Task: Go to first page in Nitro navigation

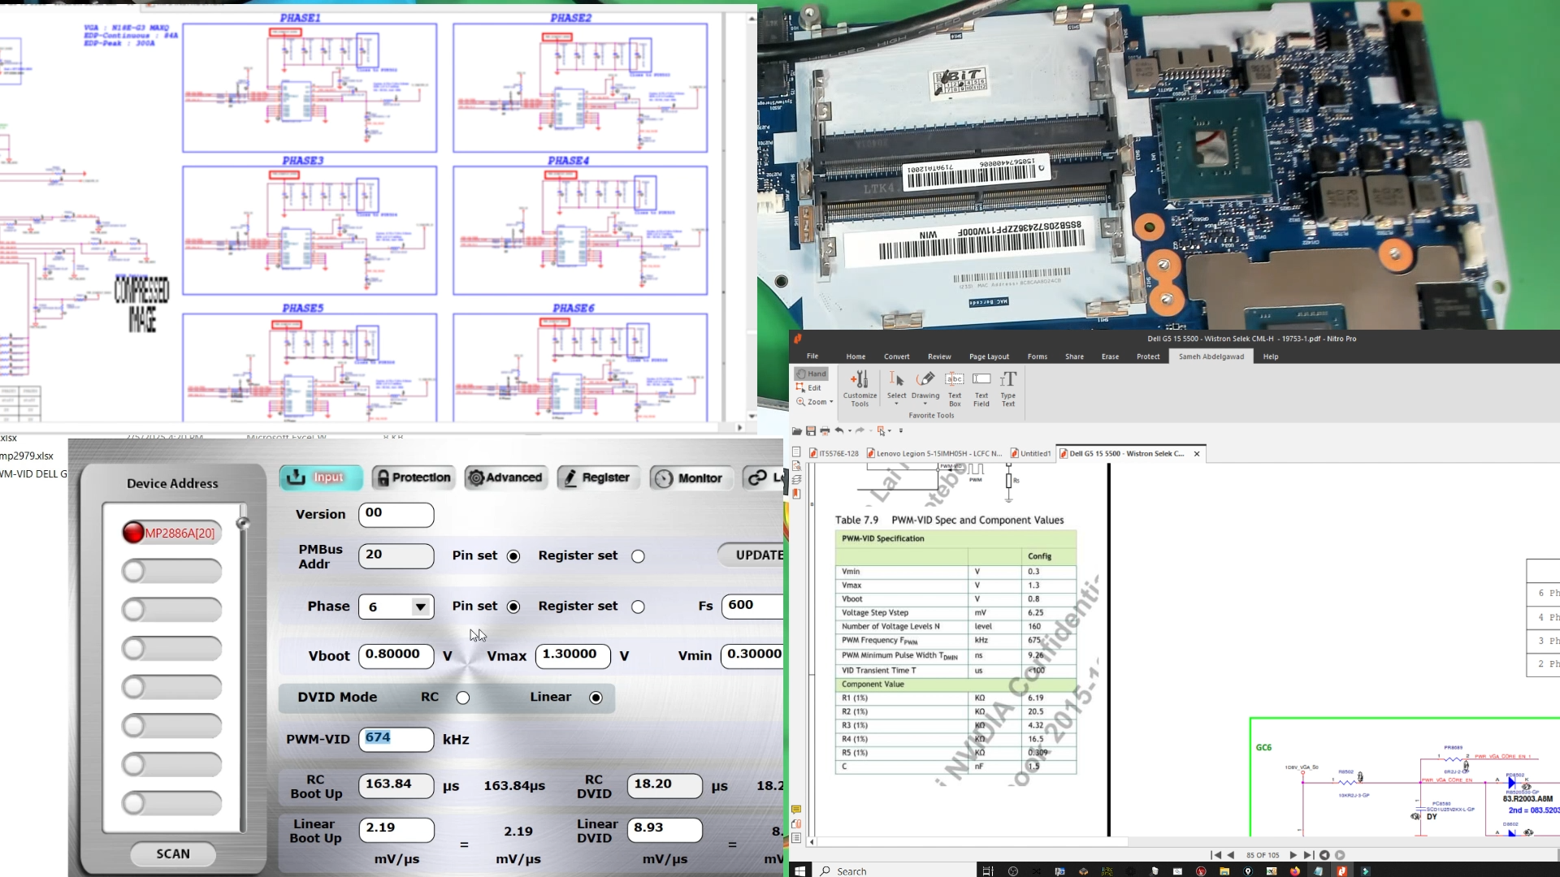Action: click(x=1215, y=855)
